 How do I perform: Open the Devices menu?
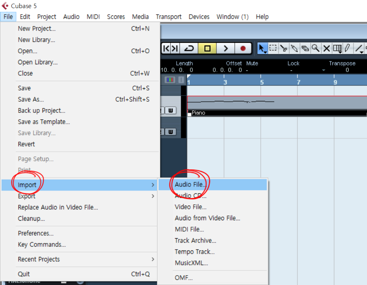coord(199,17)
